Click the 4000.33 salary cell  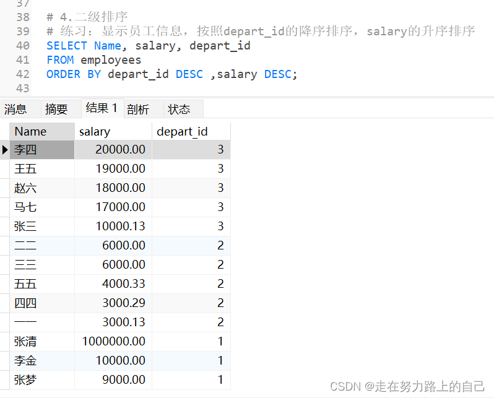(x=113, y=284)
